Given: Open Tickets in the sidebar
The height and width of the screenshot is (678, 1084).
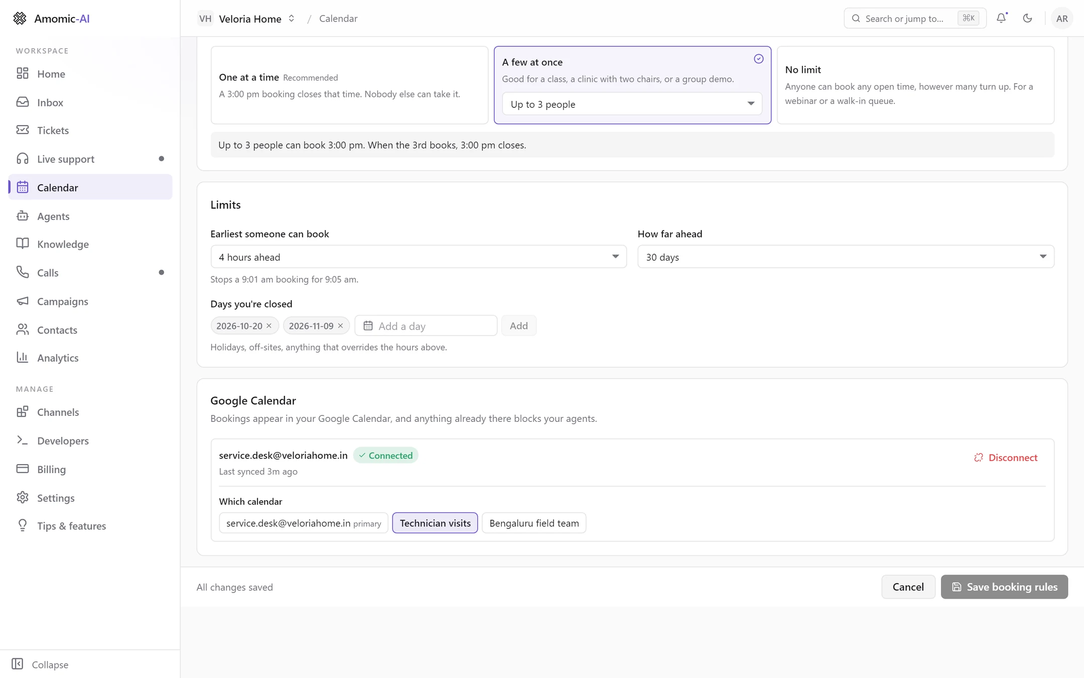Looking at the screenshot, I should 90,130.
